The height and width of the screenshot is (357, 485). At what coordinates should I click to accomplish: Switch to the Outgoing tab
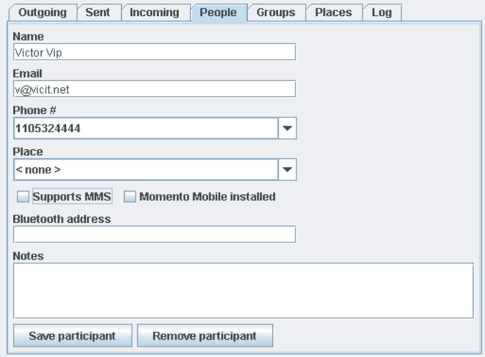42,13
